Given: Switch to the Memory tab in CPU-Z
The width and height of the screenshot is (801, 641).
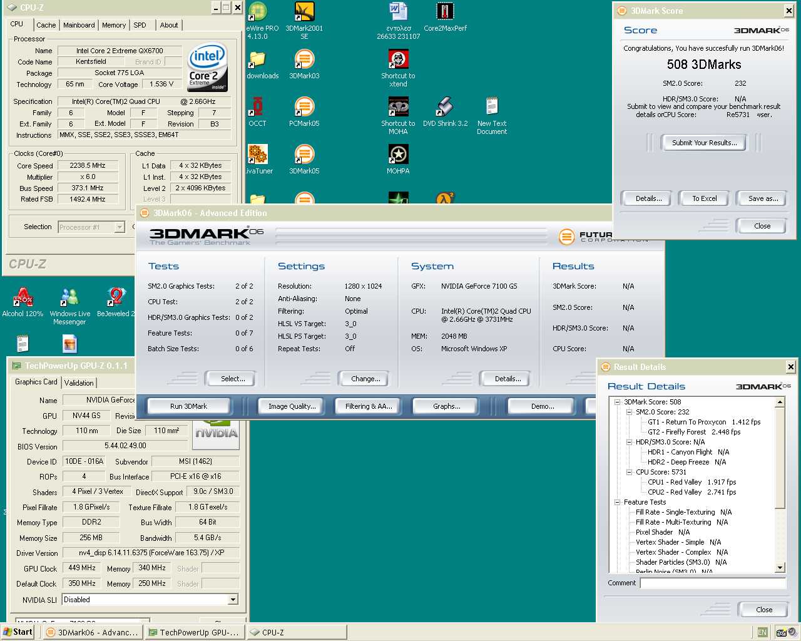Looking at the screenshot, I should coord(114,25).
